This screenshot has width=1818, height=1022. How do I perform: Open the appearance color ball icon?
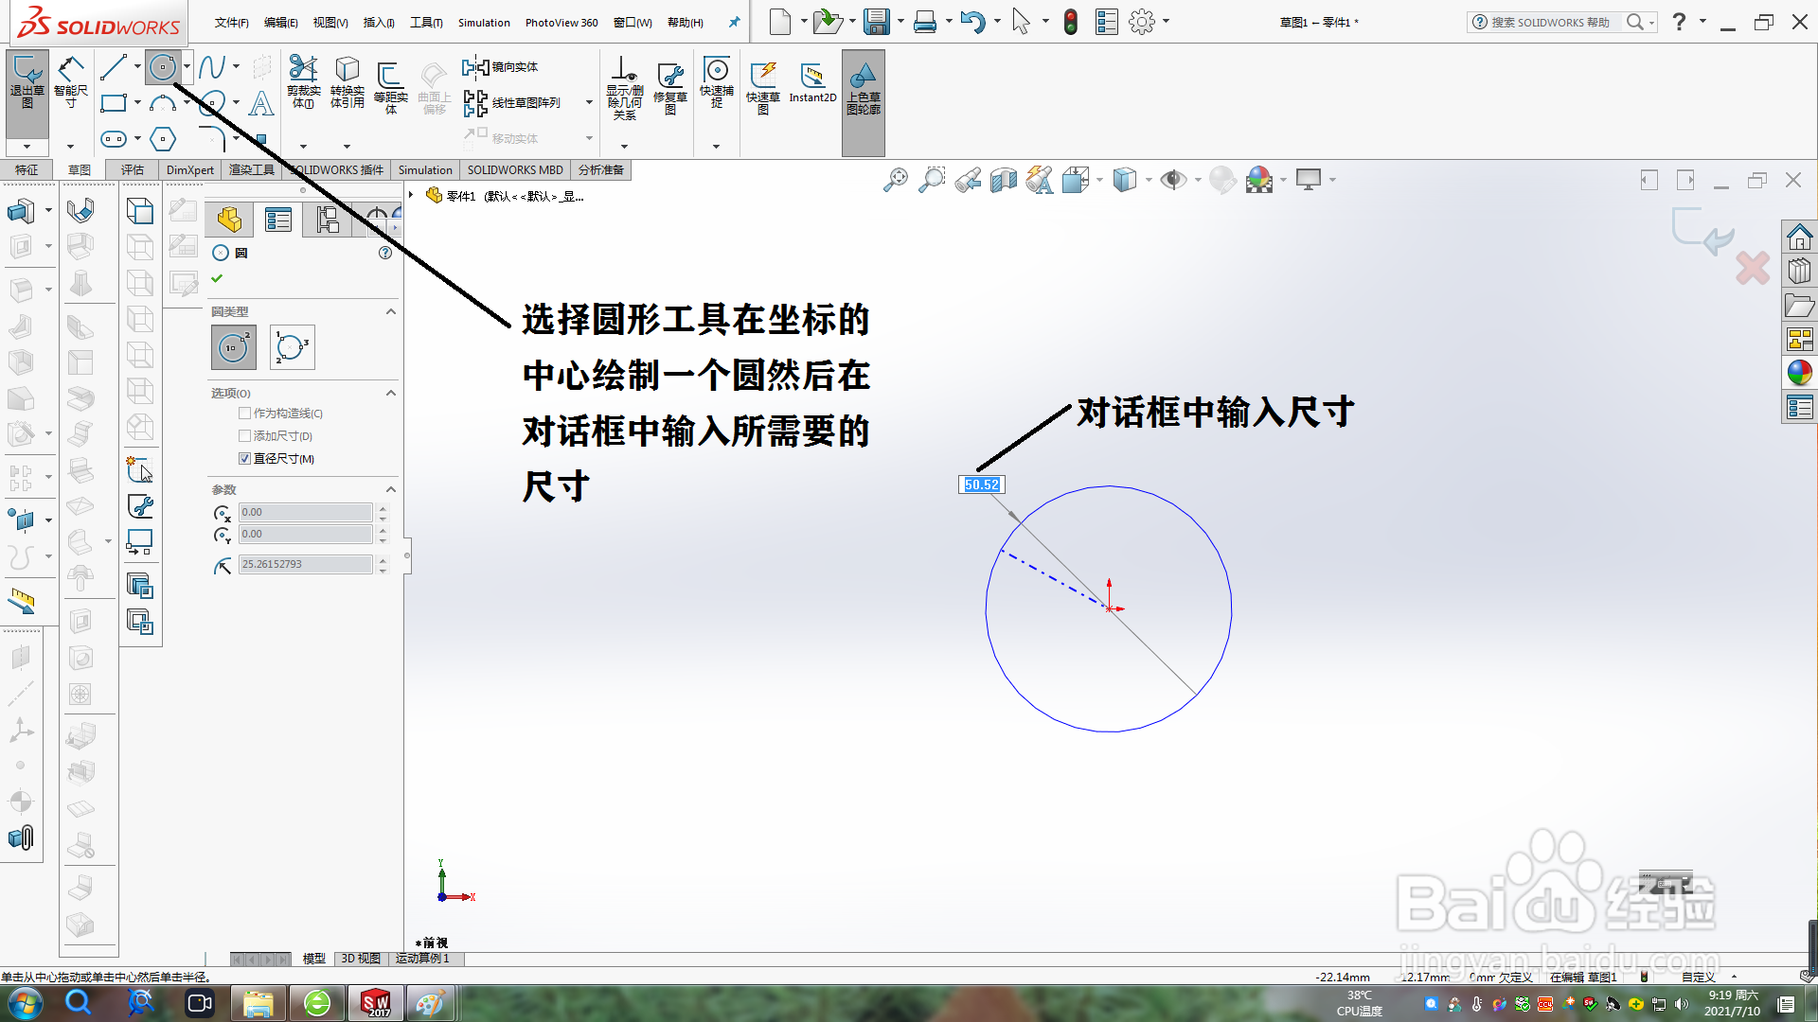[1799, 372]
